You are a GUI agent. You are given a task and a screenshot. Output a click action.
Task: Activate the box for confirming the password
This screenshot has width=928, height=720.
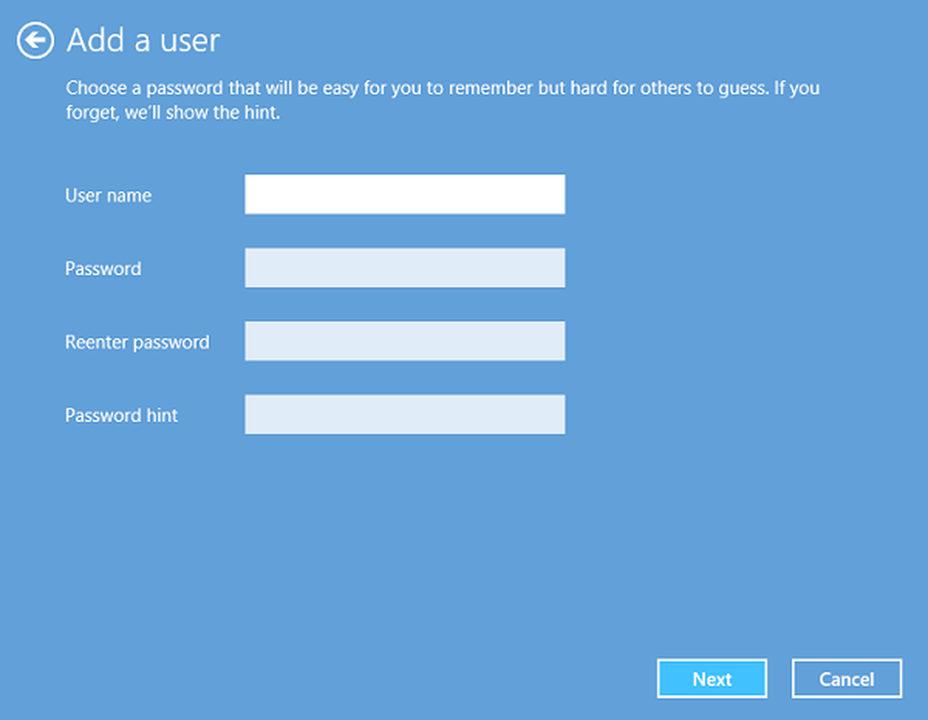(x=405, y=341)
